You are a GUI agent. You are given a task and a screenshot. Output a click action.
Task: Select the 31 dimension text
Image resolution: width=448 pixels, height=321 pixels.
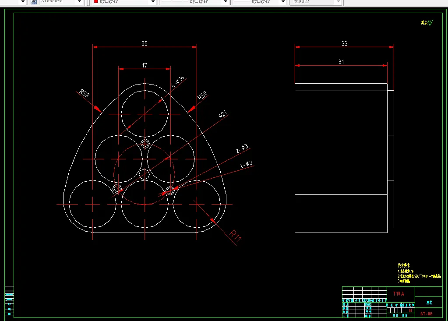(x=341, y=62)
